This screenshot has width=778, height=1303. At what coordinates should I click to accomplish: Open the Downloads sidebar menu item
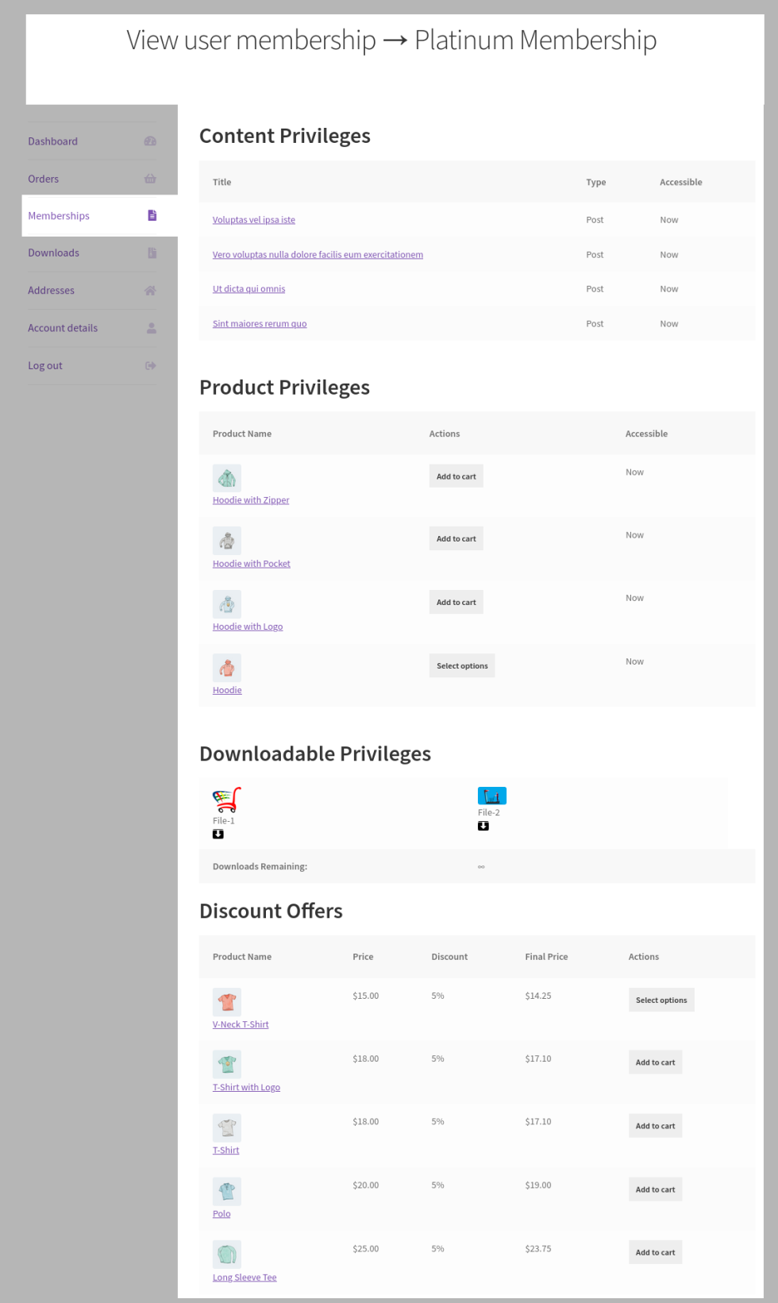pyautogui.click(x=53, y=253)
